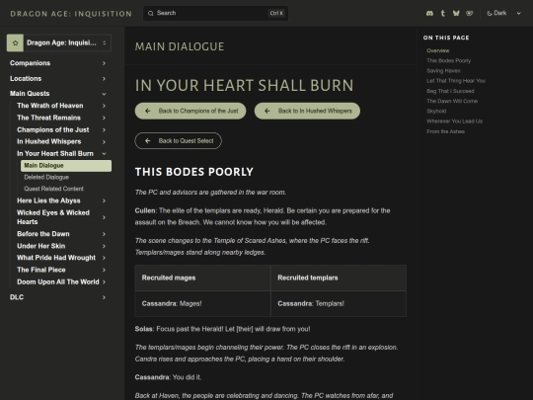Screen dimensions: 533x400
Task: Collapse the Main Quests section chevron
Action: [104, 94]
